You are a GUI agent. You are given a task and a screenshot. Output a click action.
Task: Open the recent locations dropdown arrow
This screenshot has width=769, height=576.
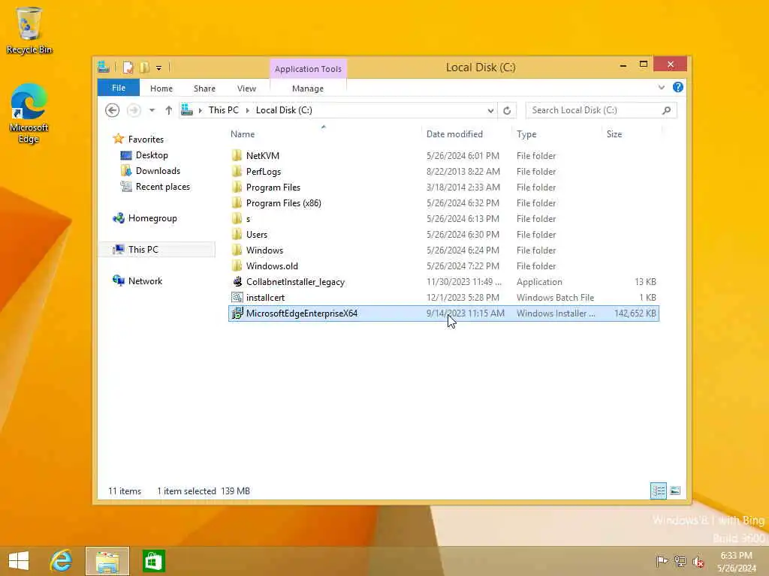pos(152,110)
